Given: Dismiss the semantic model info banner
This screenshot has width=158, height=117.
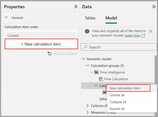Looking at the screenshot, I should (151, 31).
